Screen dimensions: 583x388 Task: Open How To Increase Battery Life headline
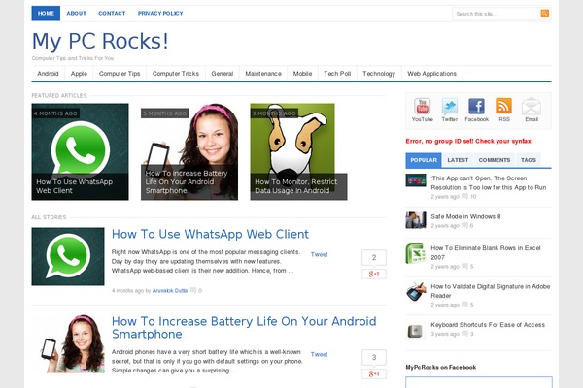pos(244,328)
